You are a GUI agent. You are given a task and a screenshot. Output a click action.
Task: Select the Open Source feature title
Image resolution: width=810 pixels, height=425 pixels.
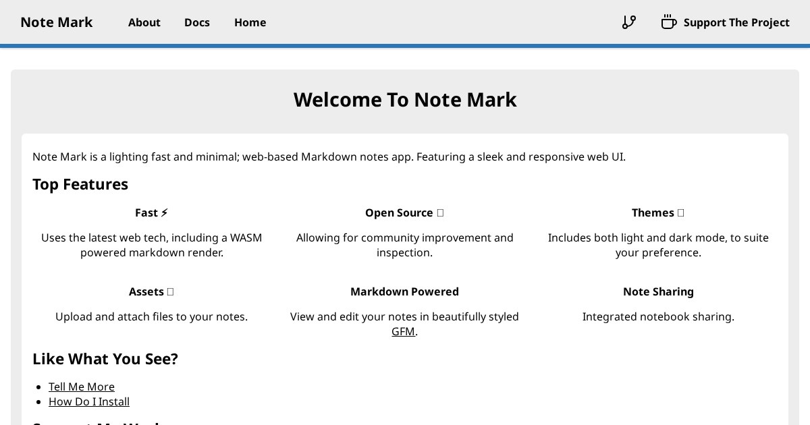click(405, 213)
